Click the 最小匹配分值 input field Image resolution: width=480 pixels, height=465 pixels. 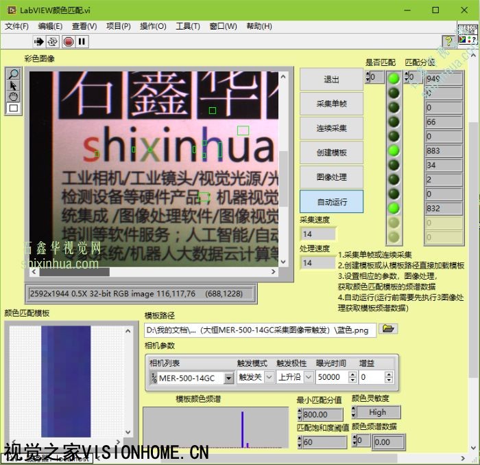[x=322, y=415]
